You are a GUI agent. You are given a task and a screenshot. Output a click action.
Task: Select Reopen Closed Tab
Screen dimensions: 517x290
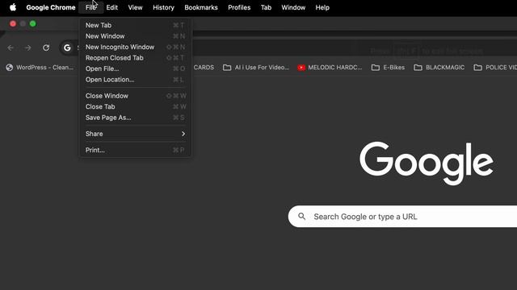[x=135, y=58]
